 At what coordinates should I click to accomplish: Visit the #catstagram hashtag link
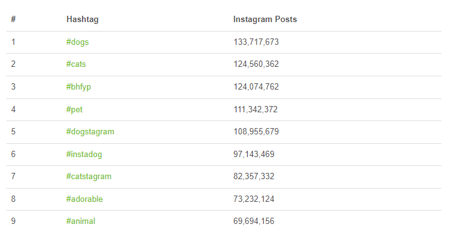[88, 177]
